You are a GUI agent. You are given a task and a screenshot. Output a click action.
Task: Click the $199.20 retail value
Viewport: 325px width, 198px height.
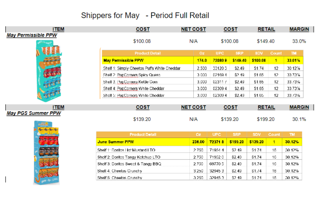click(265, 119)
